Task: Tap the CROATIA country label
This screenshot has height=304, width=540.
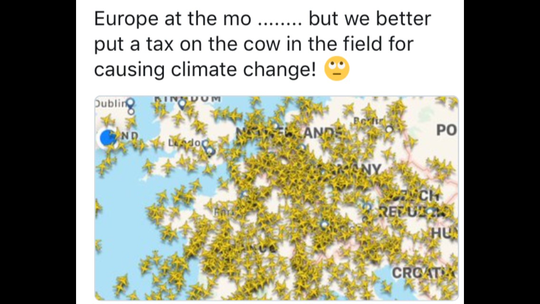Action: tap(424, 273)
